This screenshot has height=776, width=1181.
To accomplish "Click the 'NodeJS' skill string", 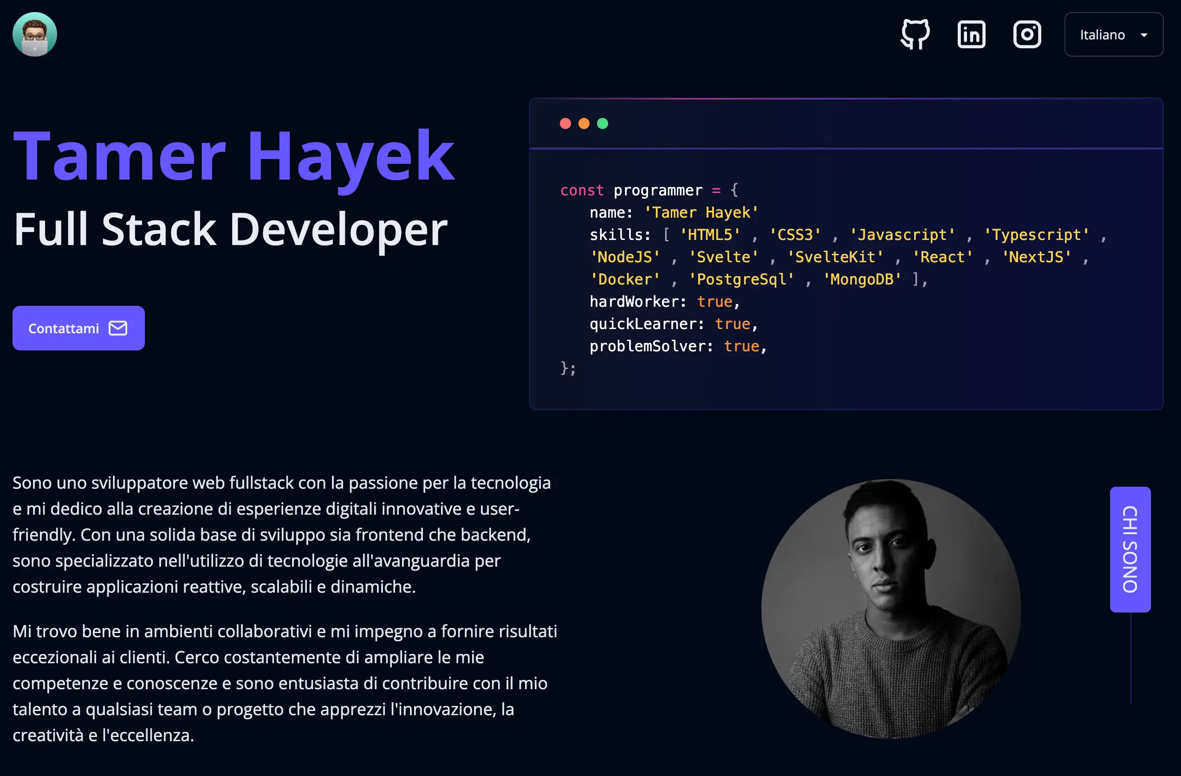I will (x=625, y=257).
